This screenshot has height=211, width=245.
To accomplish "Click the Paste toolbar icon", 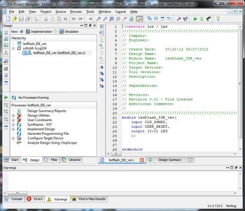I will click(x=59, y=18).
